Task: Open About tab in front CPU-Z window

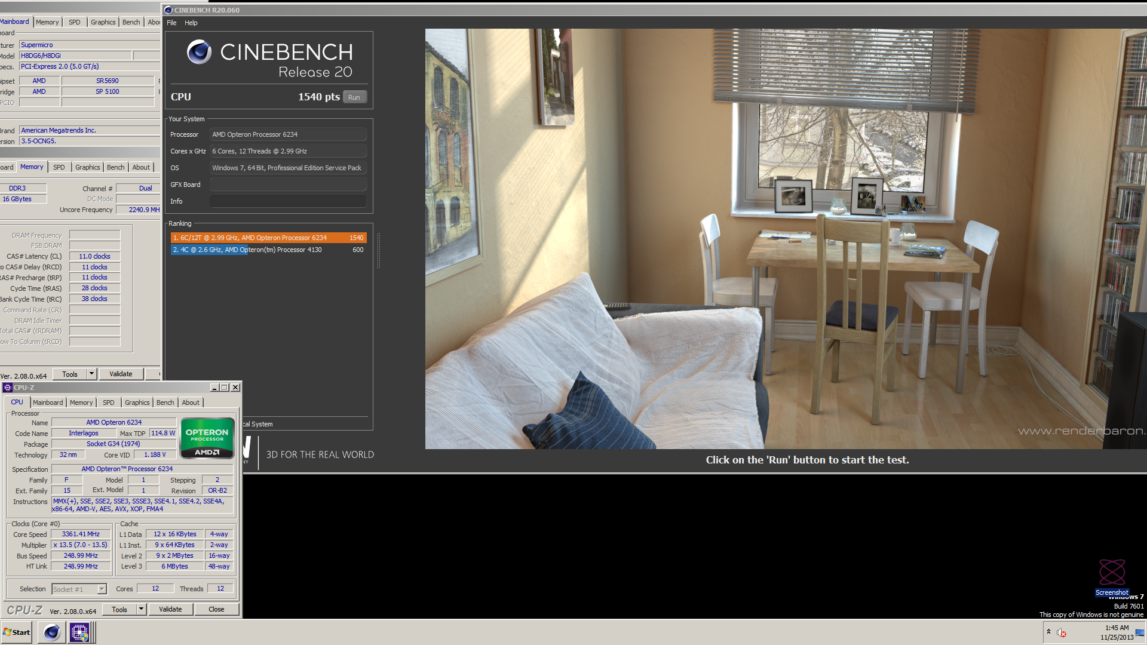Action: (x=191, y=403)
